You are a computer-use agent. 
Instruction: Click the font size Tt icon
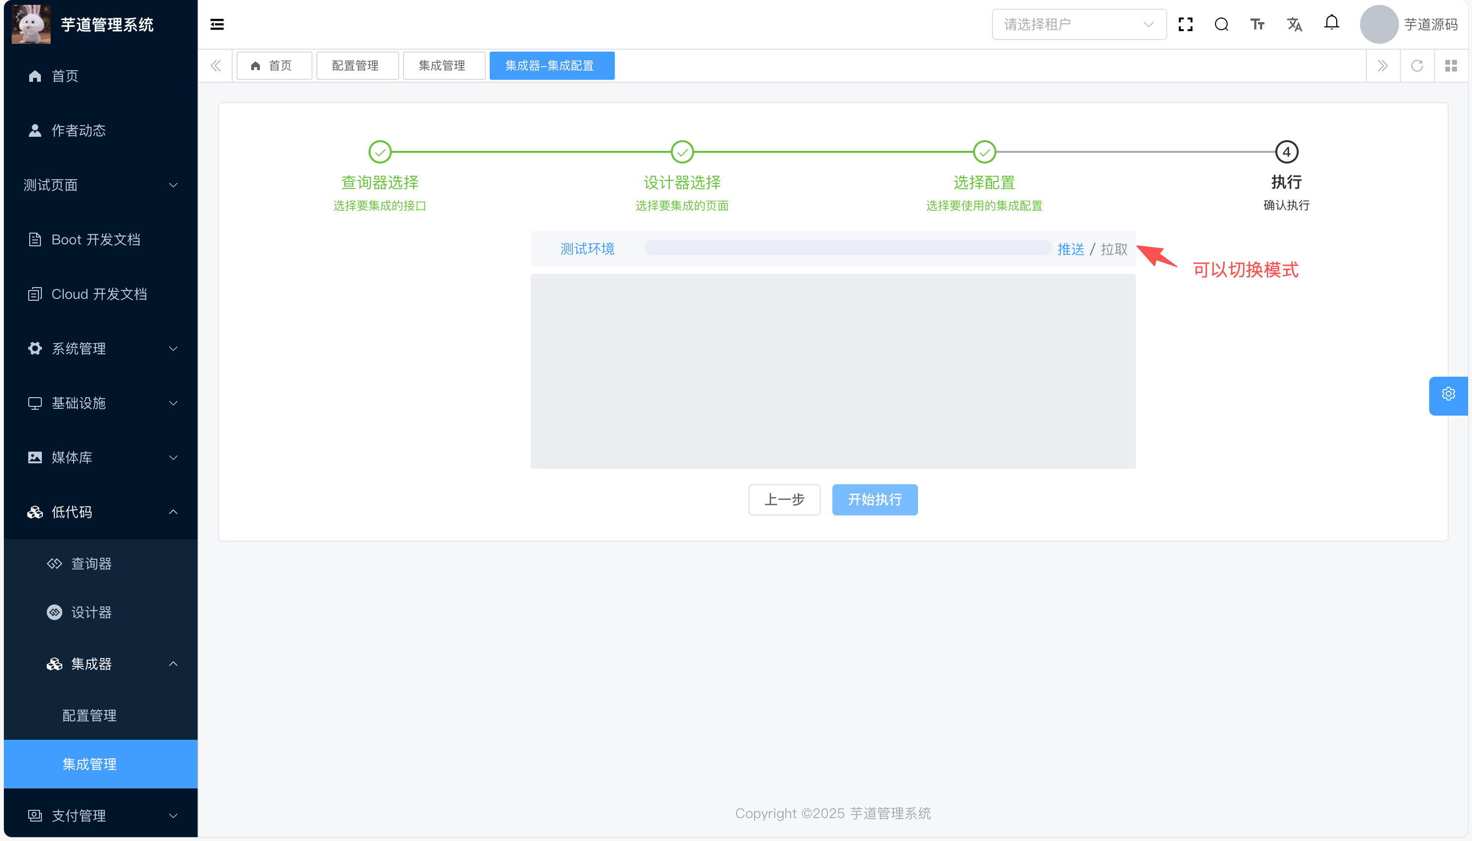click(x=1257, y=24)
